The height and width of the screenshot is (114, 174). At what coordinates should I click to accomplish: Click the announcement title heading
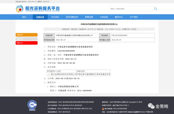pyautogui.click(x=99, y=24)
